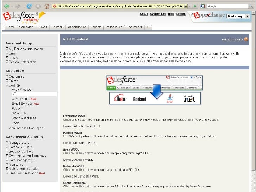Open the Opportunities tab
This screenshot has width=256, height=192.
[77, 27]
